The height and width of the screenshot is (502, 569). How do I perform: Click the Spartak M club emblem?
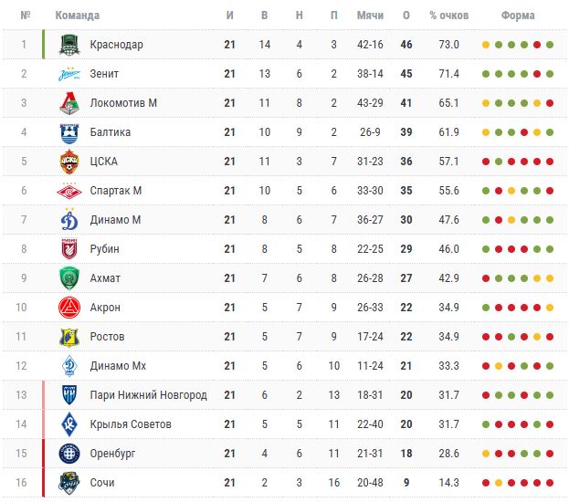[69, 191]
